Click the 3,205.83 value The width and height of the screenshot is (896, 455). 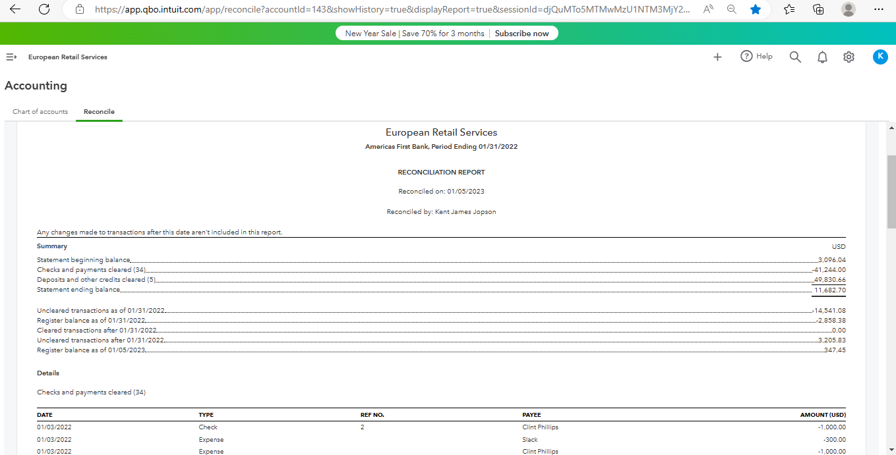[x=831, y=340]
